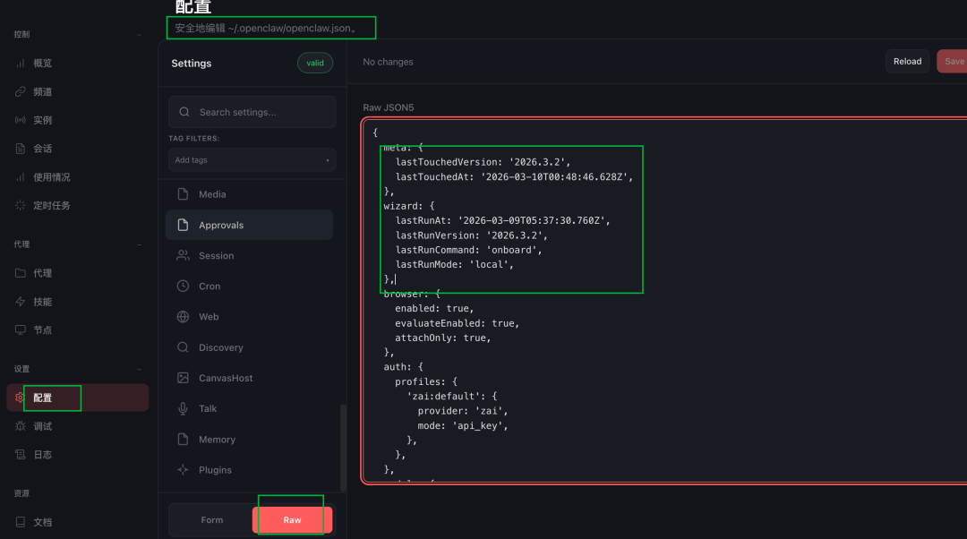Select the Approvals settings section

click(x=249, y=225)
